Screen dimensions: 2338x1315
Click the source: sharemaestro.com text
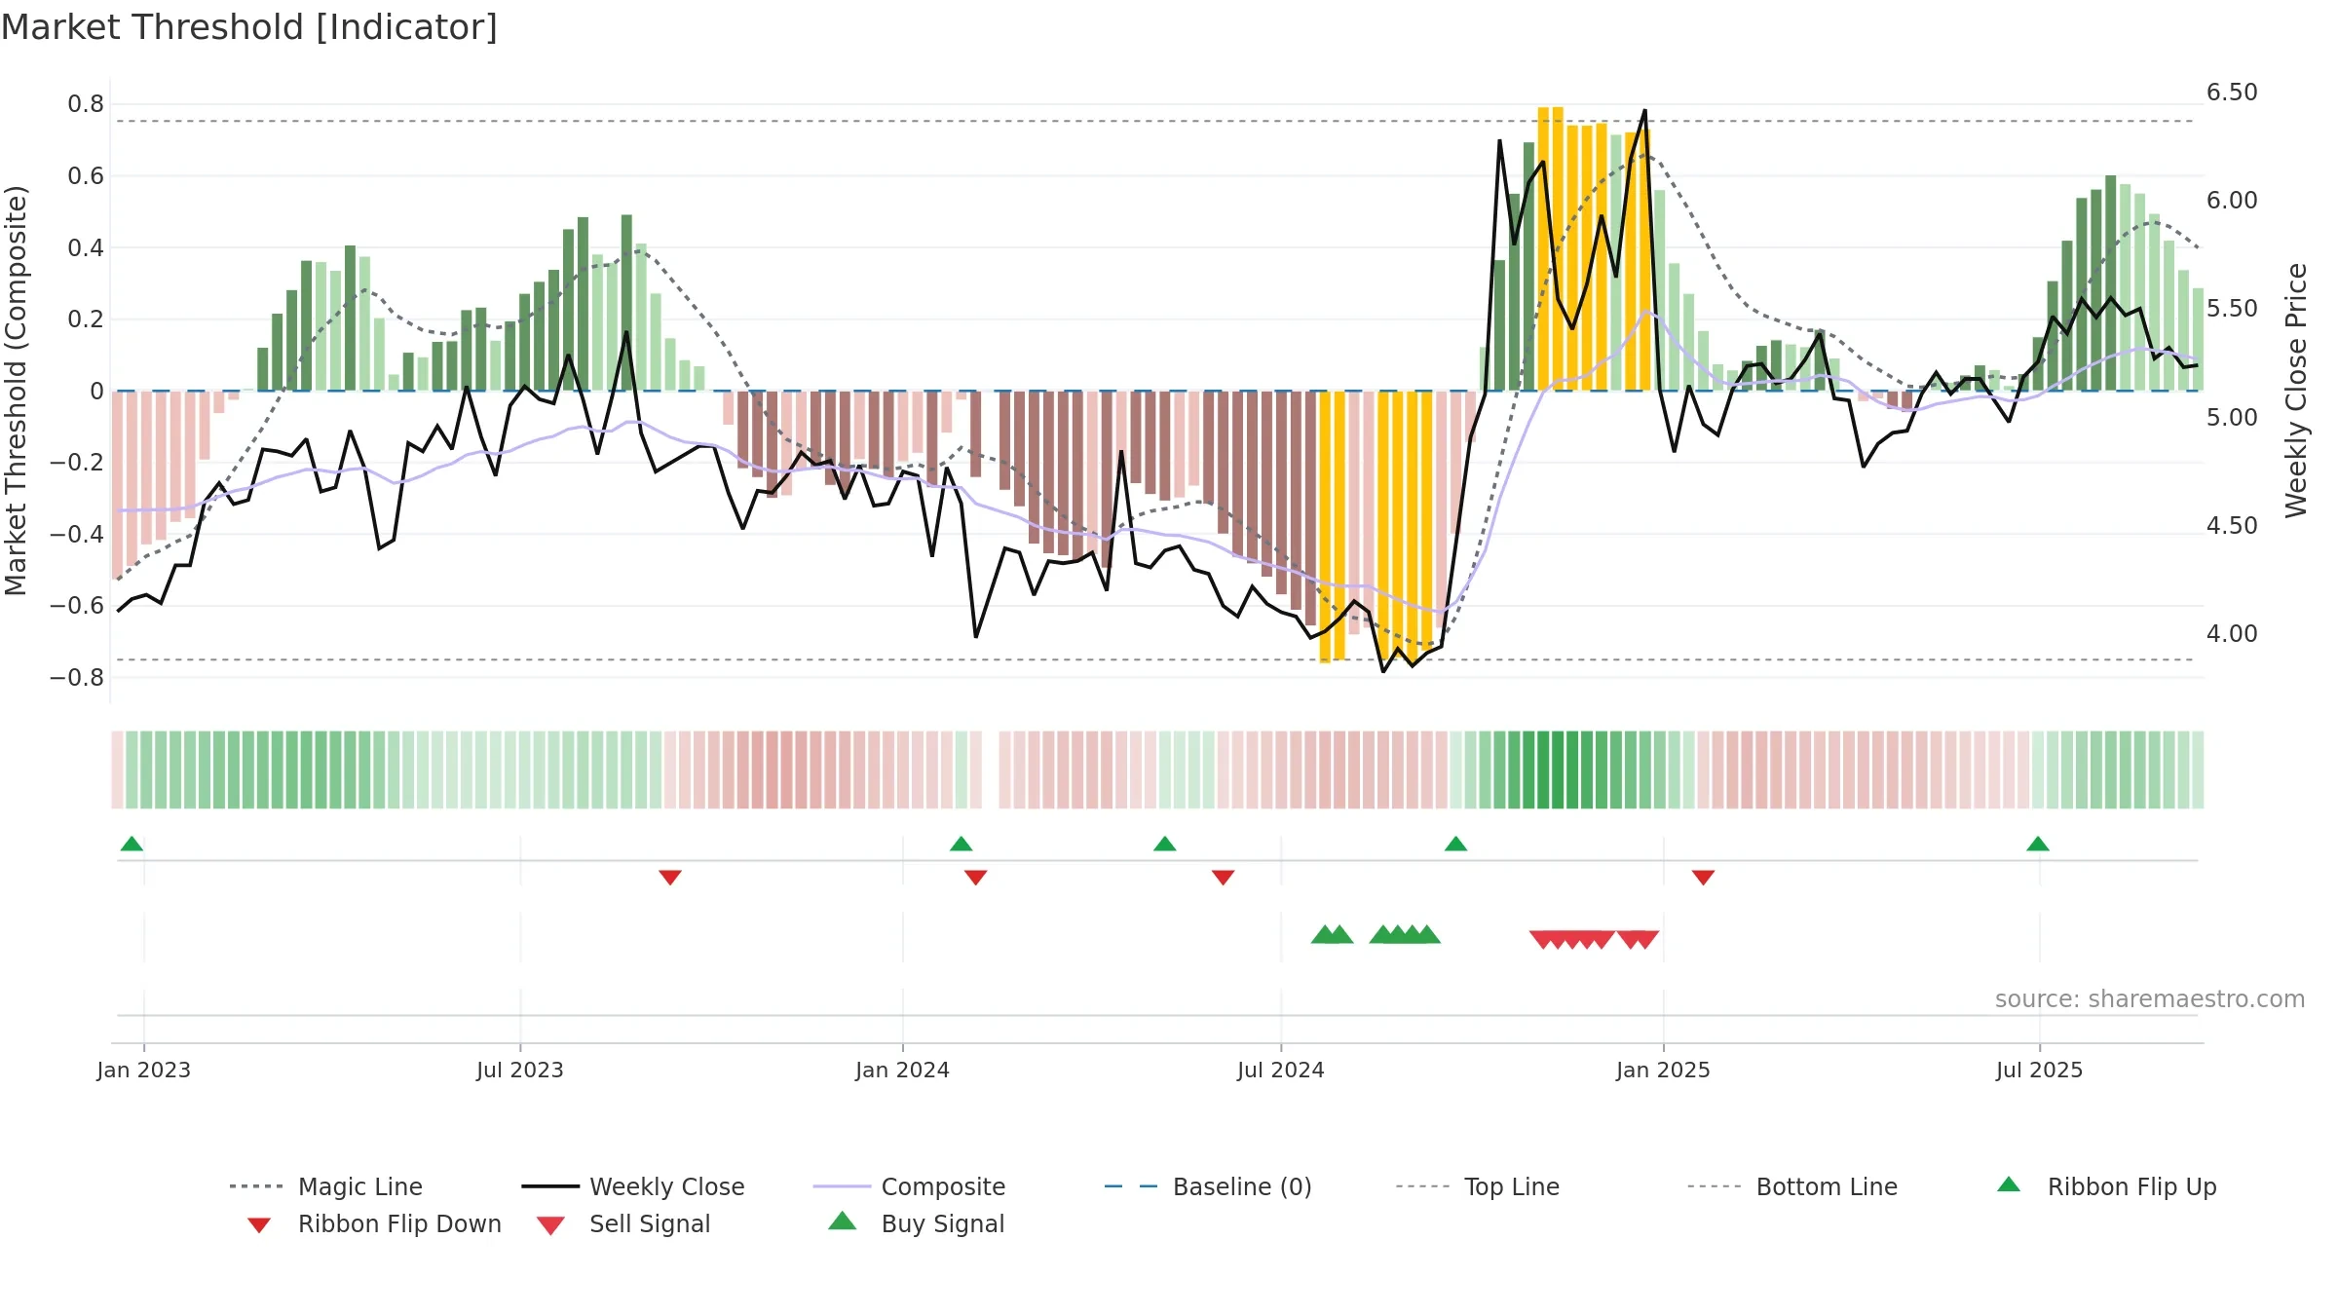(2150, 999)
